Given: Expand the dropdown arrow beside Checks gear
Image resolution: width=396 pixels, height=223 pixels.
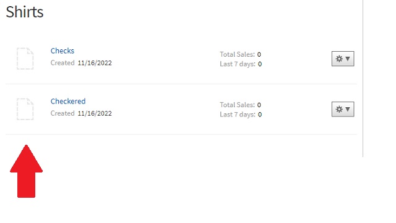Looking at the screenshot, I should click(x=348, y=59).
